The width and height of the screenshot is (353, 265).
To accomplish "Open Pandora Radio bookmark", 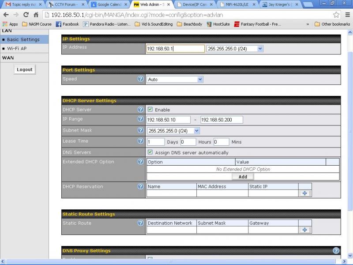I will click(x=107, y=24).
